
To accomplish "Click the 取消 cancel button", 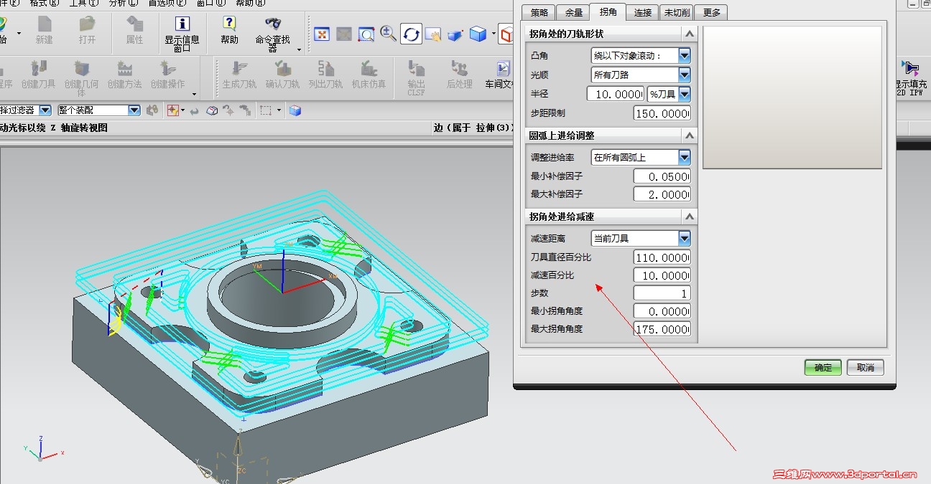I will pos(866,368).
